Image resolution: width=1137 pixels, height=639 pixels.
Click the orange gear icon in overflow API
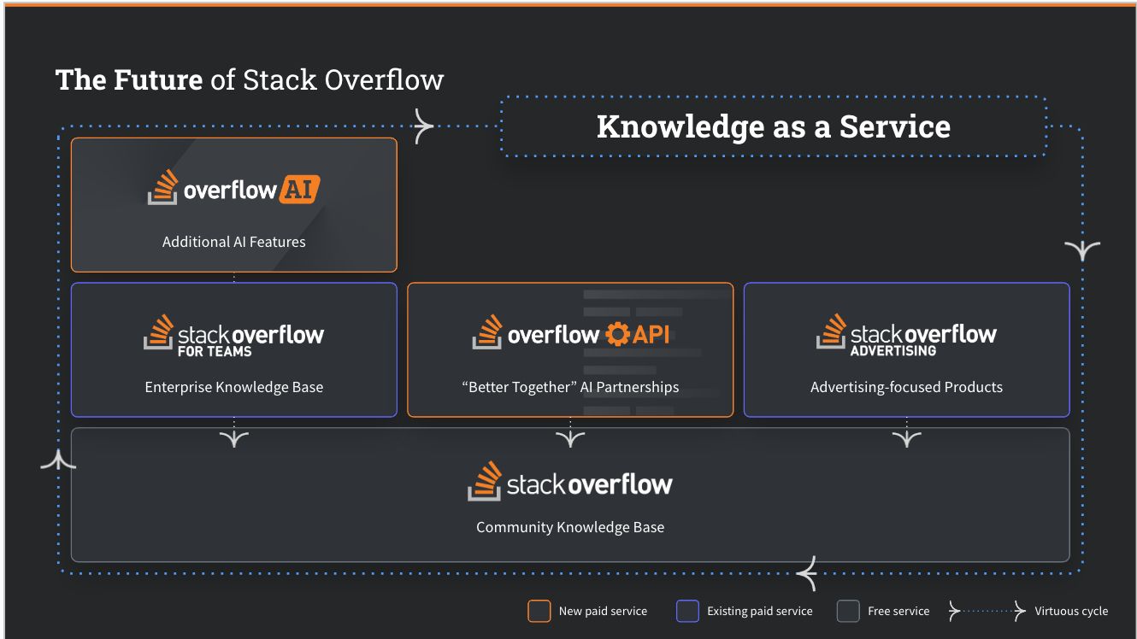617,334
